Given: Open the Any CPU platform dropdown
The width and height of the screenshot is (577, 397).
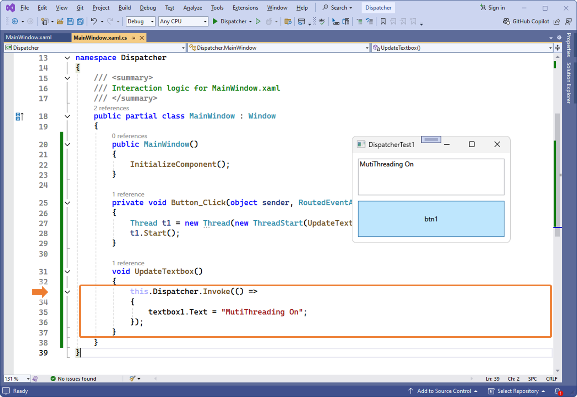Looking at the screenshot, I should [x=183, y=21].
